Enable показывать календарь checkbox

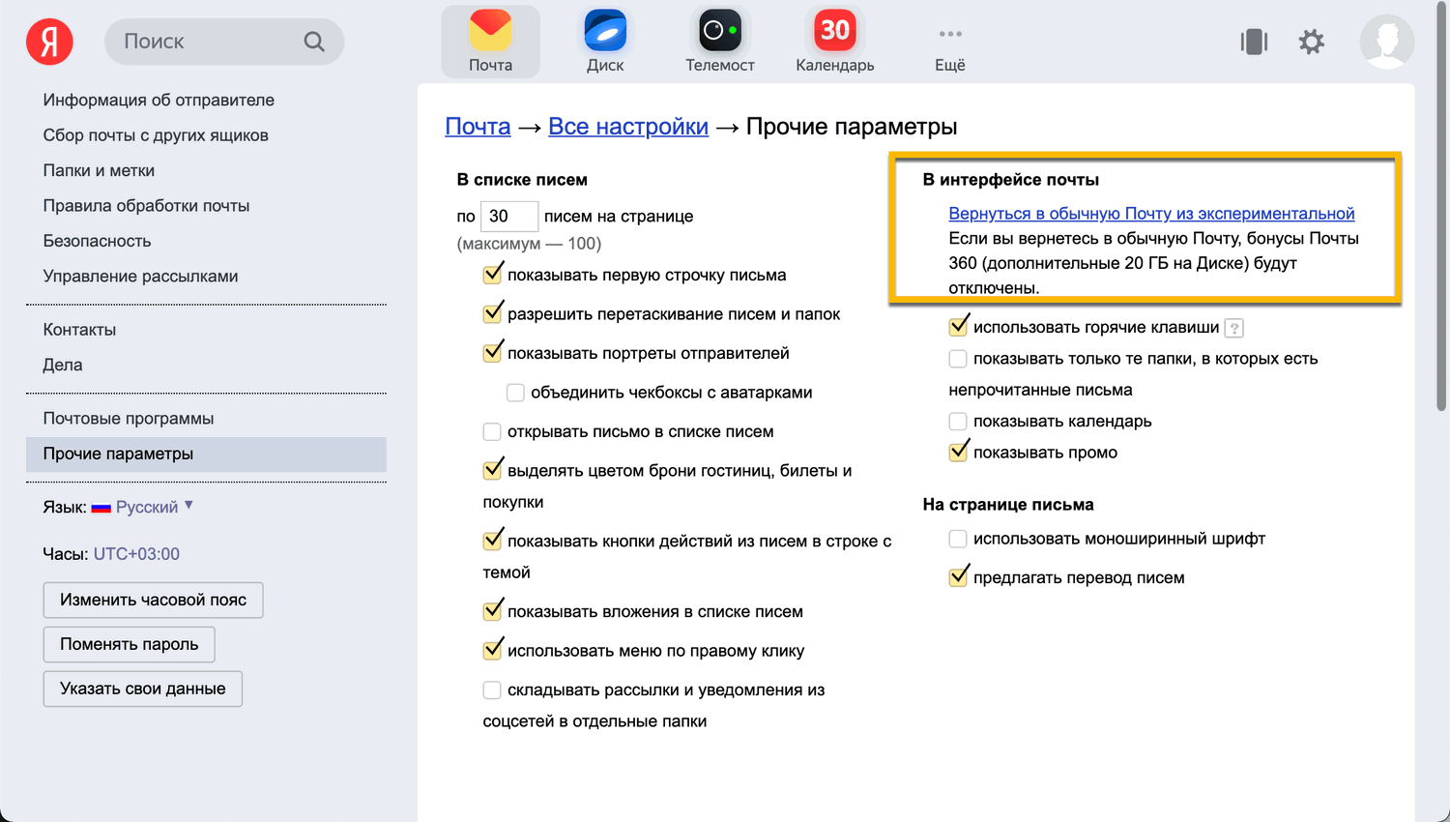click(958, 422)
